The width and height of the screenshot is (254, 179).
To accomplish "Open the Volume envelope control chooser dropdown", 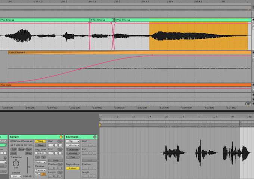I will pos(72,145).
